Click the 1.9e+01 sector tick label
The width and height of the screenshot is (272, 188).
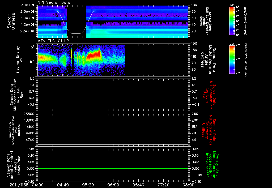(28, 18)
